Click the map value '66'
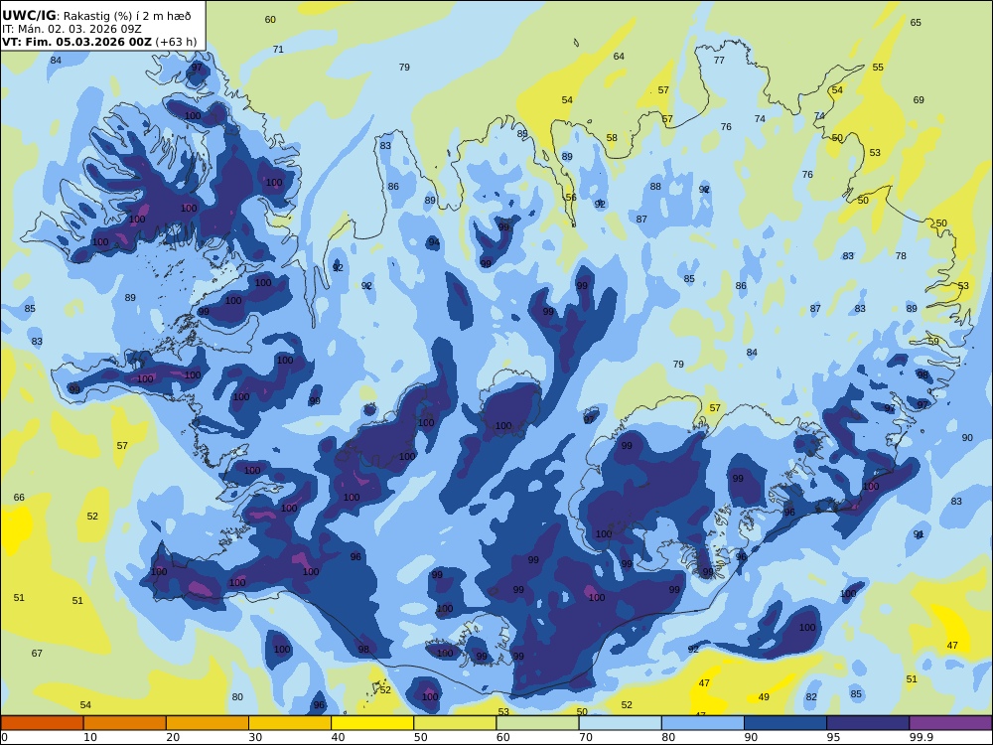Screen dimensions: 993x745 pyautogui.click(x=19, y=498)
